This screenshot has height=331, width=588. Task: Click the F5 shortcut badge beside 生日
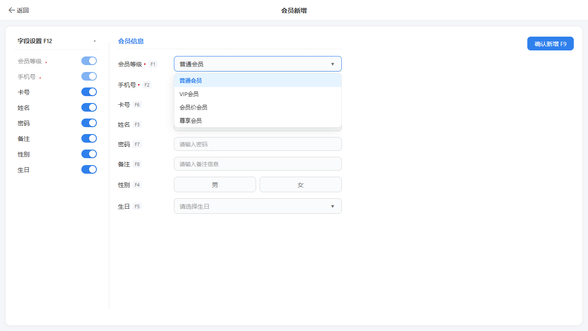137,206
